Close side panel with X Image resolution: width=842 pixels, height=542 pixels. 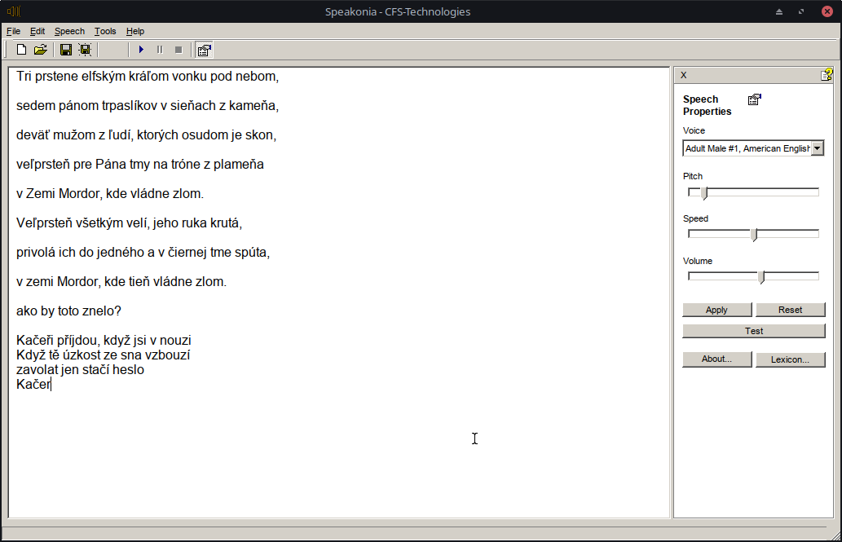(684, 75)
